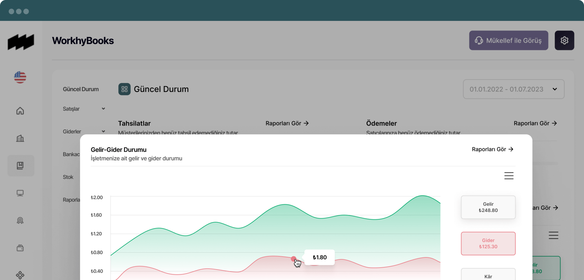Click Raporları Gör link under Ödemeler
The image size is (584, 280).
[535, 123]
